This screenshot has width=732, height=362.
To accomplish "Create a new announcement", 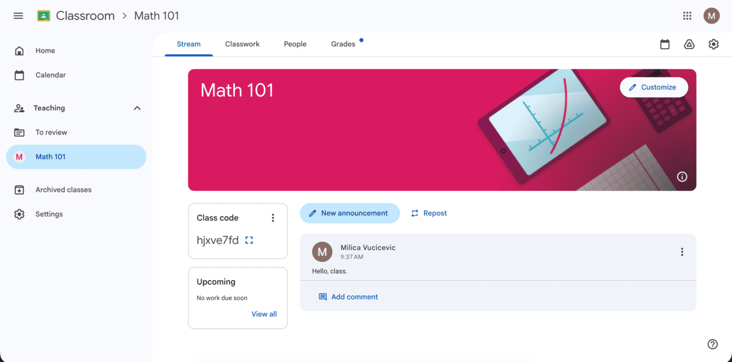I will pyautogui.click(x=350, y=213).
